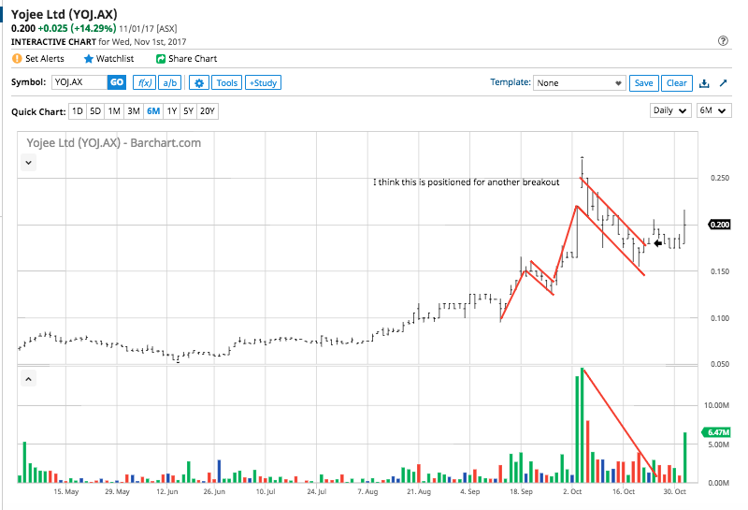Click the Set Alerts link
This screenshot has width=748, height=510.
tap(44, 59)
